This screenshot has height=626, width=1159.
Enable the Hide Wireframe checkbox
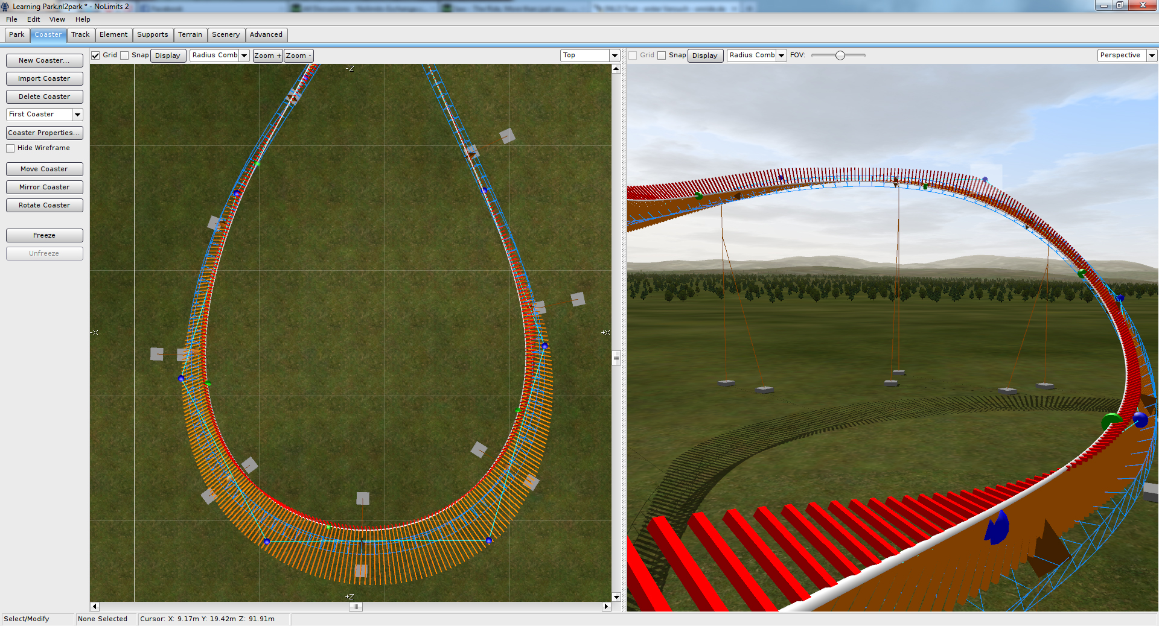[10, 148]
